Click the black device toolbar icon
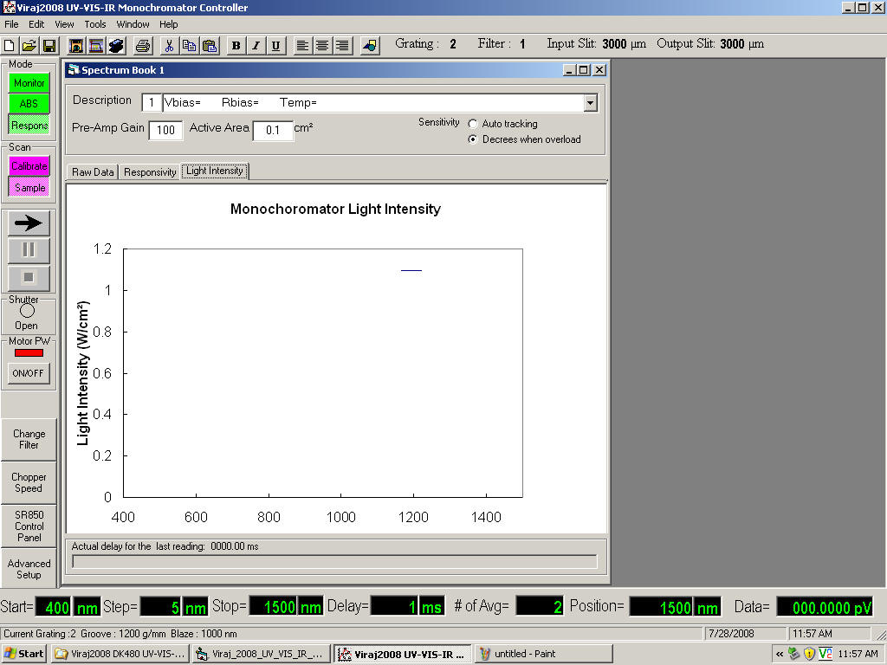 117,45
